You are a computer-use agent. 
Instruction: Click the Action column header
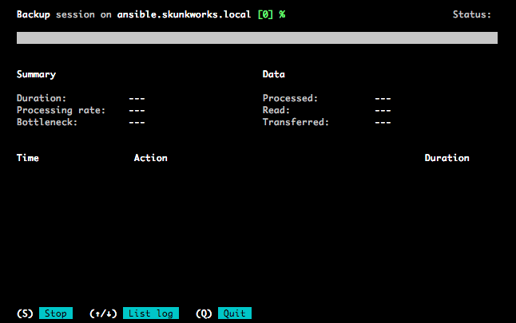pos(150,158)
